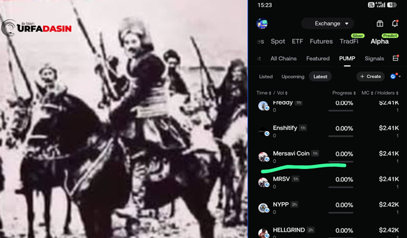Sort by Time column arrows
Image resolution: width=407 pixels, height=238 pixels.
pos(270,93)
